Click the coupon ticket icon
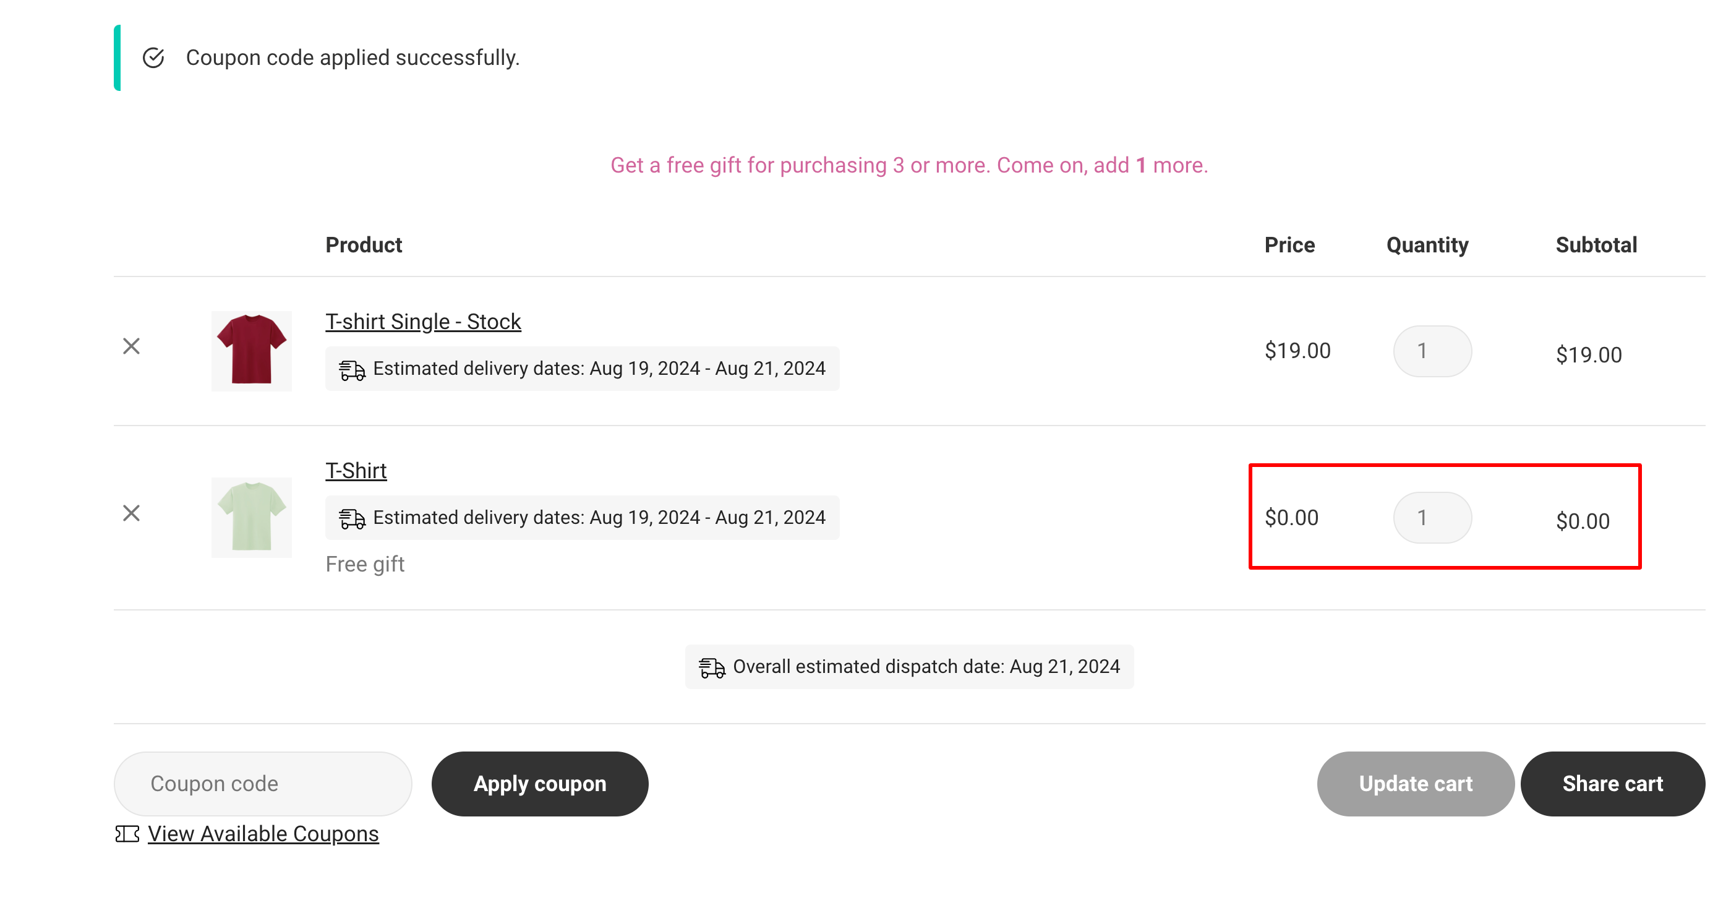Screen dimensions: 1718x908 [127, 834]
